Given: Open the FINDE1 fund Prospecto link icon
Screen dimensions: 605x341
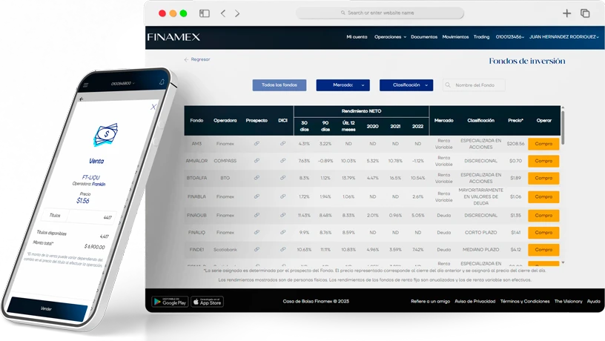Looking at the screenshot, I should [257, 250].
